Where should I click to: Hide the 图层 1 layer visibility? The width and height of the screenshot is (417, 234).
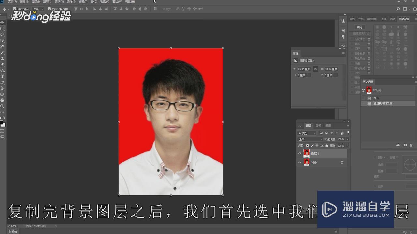pyautogui.click(x=300, y=153)
